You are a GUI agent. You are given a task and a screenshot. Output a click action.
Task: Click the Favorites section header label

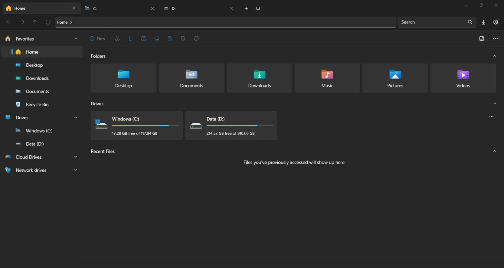tap(25, 39)
